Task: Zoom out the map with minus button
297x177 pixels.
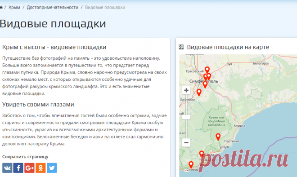Action: (186, 142)
